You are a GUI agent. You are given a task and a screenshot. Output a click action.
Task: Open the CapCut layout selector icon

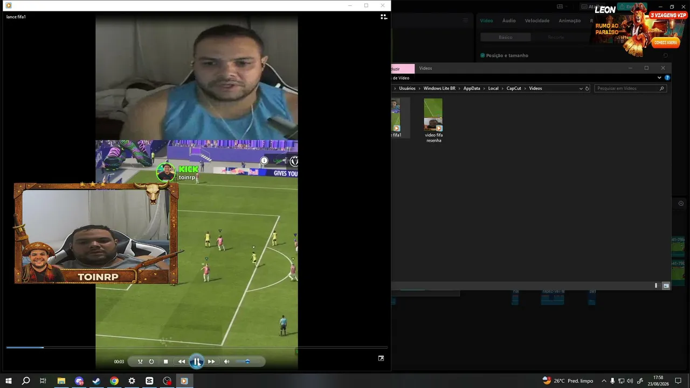(560, 6)
